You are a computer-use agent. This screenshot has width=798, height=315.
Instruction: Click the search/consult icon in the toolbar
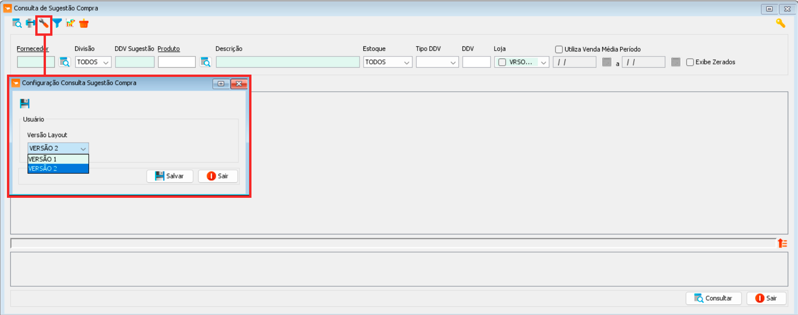coord(17,23)
